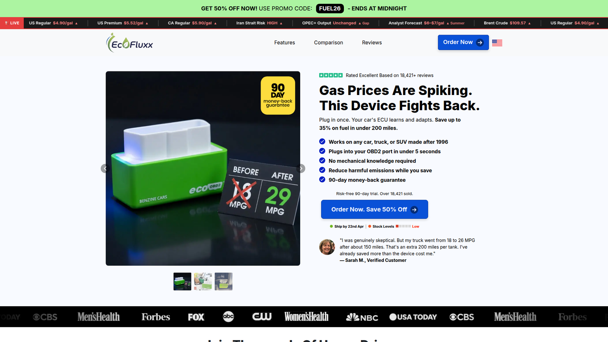Go to previous product image arrow
The height and width of the screenshot is (342, 608).
click(x=105, y=168)
